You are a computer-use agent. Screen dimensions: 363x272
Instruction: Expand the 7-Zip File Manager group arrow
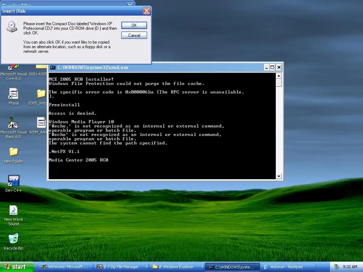(146, 267)
